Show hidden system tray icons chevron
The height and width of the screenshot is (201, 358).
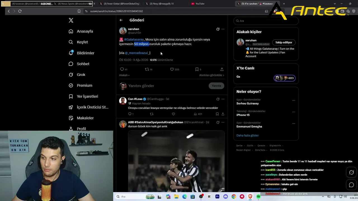(x=323, y=197)
